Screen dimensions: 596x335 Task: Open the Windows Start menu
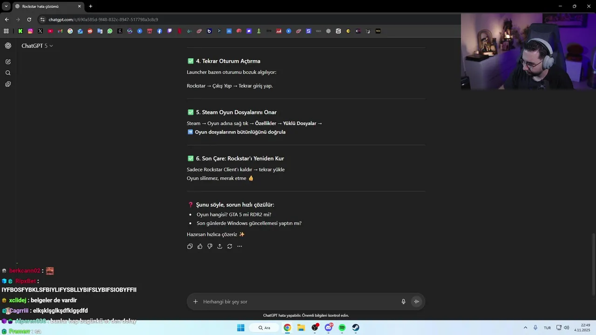[241, 328]
